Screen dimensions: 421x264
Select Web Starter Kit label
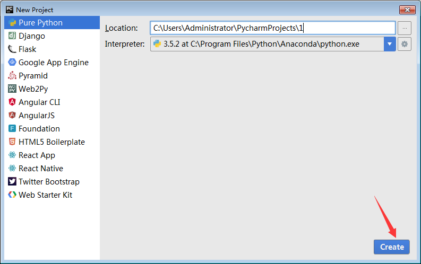45,195
